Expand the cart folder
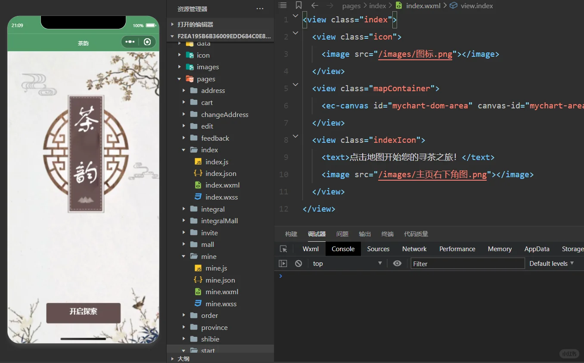 coord(184,103)
